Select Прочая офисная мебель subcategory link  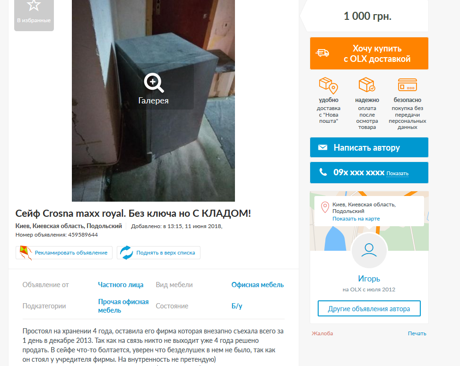click(123, 306)
